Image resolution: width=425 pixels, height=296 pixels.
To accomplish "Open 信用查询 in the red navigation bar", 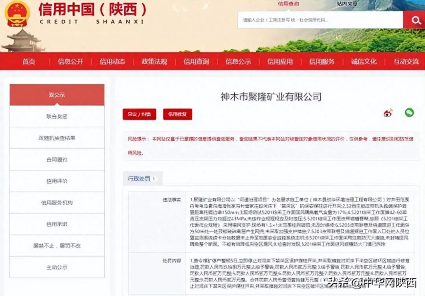I will click(196, 61).
